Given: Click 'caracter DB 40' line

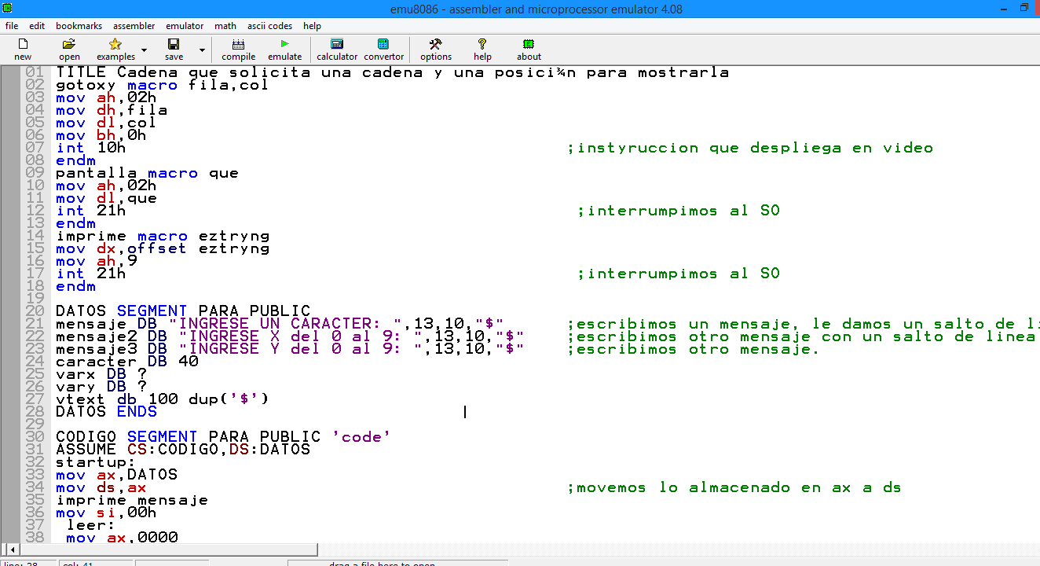Looking at the screenshot, I should 127,362.
